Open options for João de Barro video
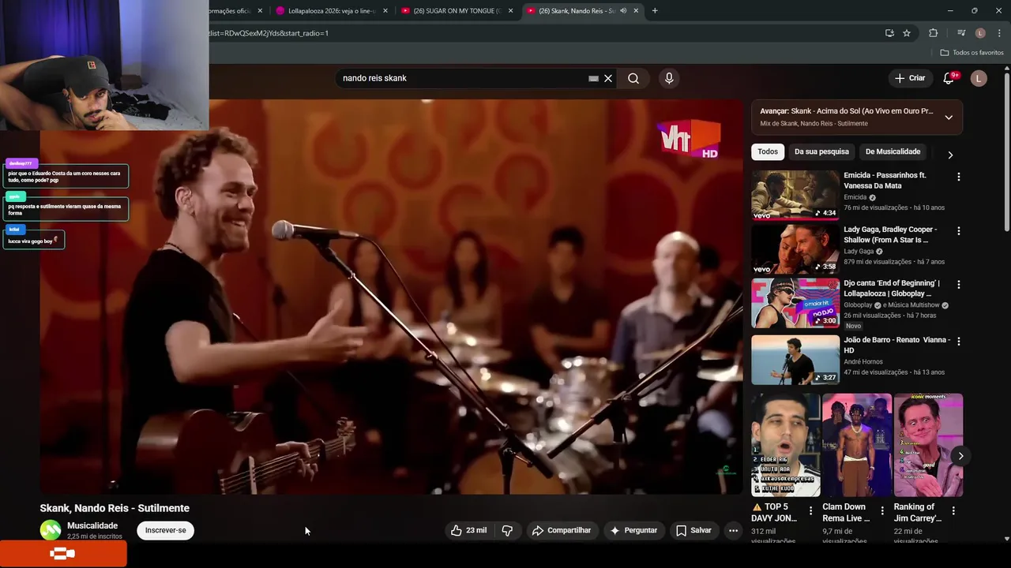The width and height of the screenshot is (1011, 568). point(959,342)
